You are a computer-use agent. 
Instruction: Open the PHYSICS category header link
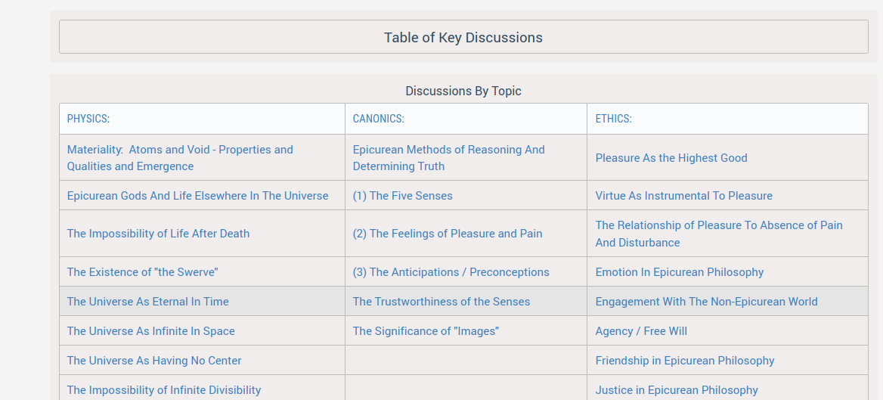click(x=88, y=119)
